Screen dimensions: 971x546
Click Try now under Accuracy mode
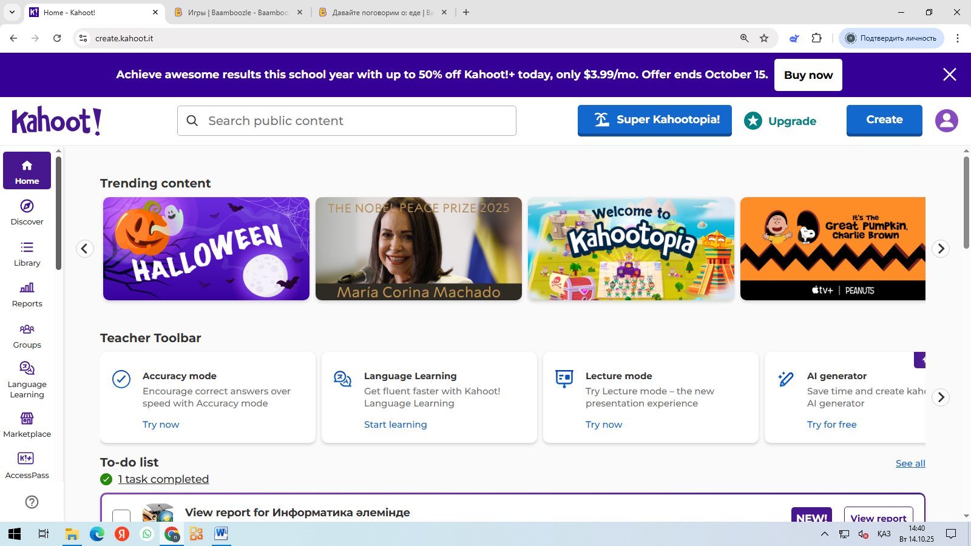click(x=161, y=425)
